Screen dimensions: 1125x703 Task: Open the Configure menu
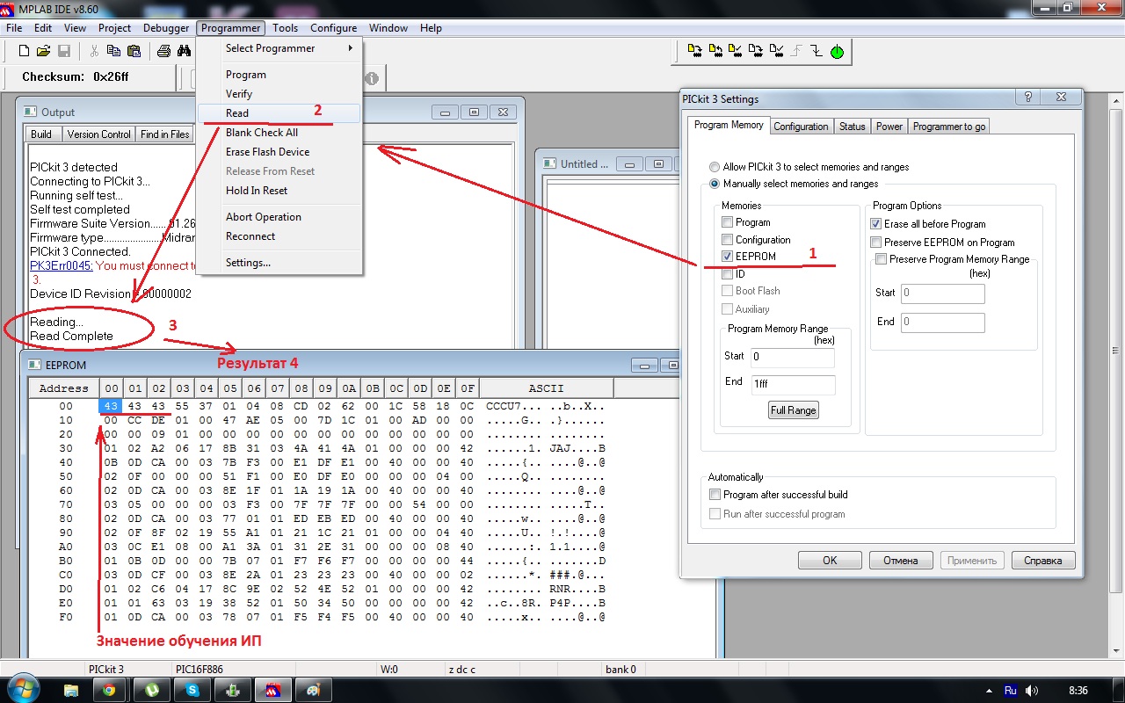coord(333,28)
